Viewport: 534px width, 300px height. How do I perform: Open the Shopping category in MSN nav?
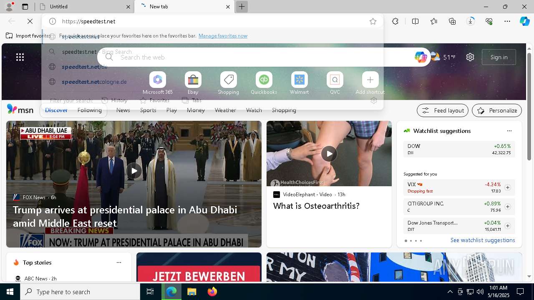(284, 110)
